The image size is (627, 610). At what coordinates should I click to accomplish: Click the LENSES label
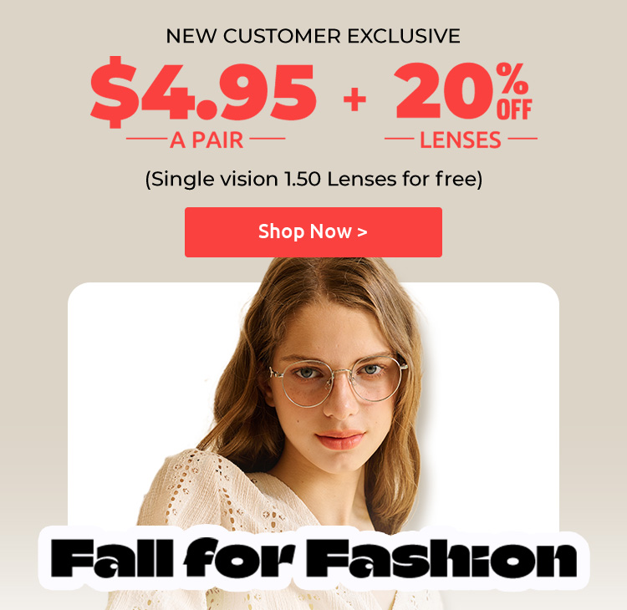tap(461, 140)
